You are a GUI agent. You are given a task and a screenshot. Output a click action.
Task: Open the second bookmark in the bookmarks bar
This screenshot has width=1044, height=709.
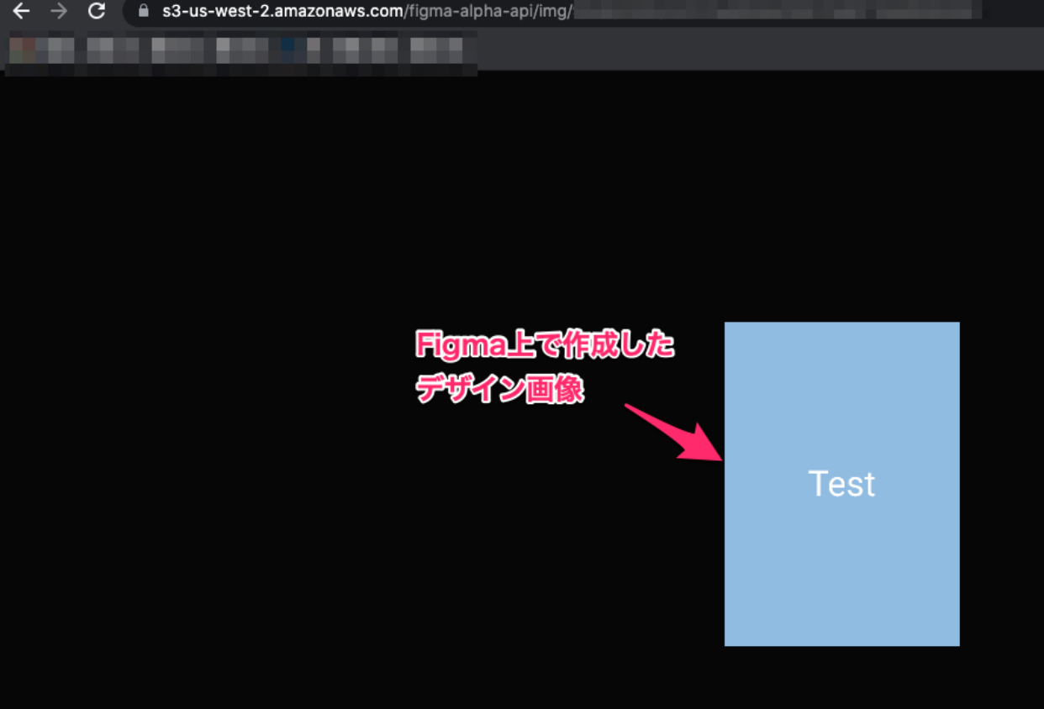coord(113,50)
